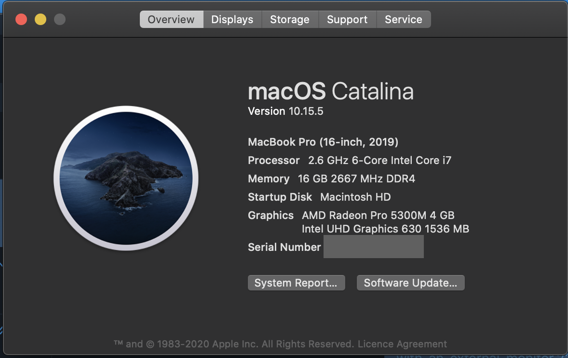Click the greyed-out zoom window button
The width and height of the screenshot is (568, 358).
pyautogui.click(x=60, y=19)
